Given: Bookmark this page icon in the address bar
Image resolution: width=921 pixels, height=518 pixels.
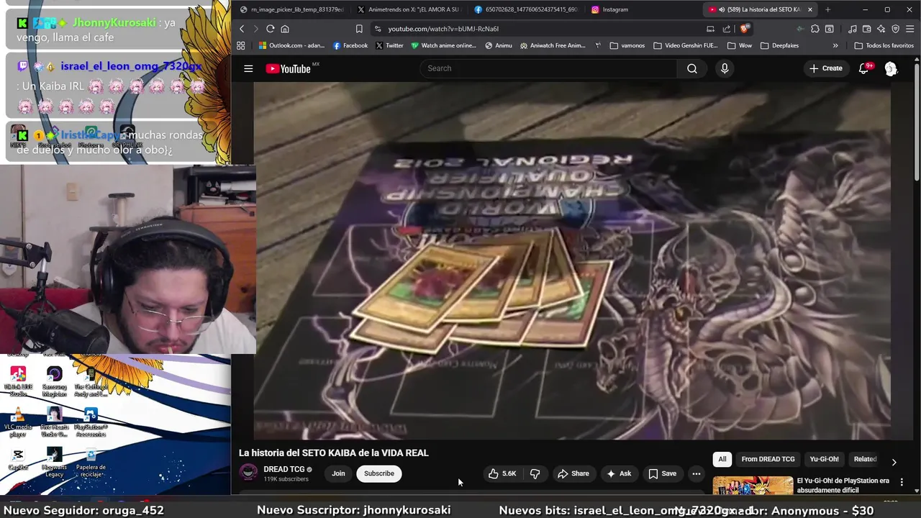Looking at the screenshot, I should tap(359, 29).
